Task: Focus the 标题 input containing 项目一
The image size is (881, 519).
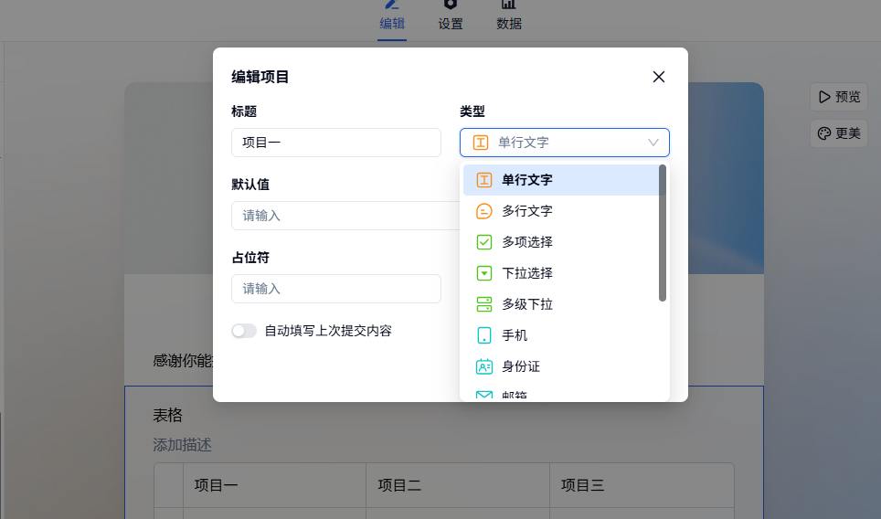Action: [335, 143]
